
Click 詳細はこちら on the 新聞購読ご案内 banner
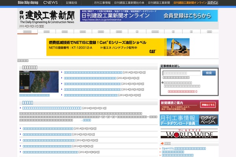(x=208, y=105)
